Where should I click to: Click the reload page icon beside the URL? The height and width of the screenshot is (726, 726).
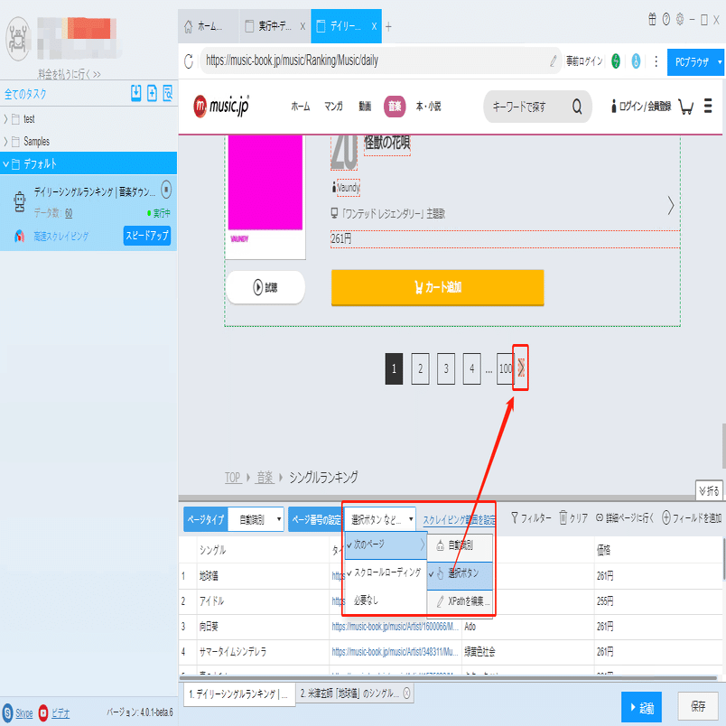click(x=189, y=61)
